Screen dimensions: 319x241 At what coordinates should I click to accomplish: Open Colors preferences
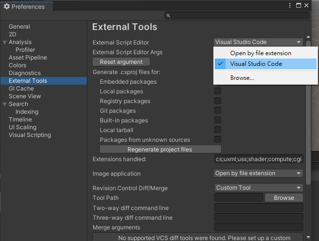17,65
